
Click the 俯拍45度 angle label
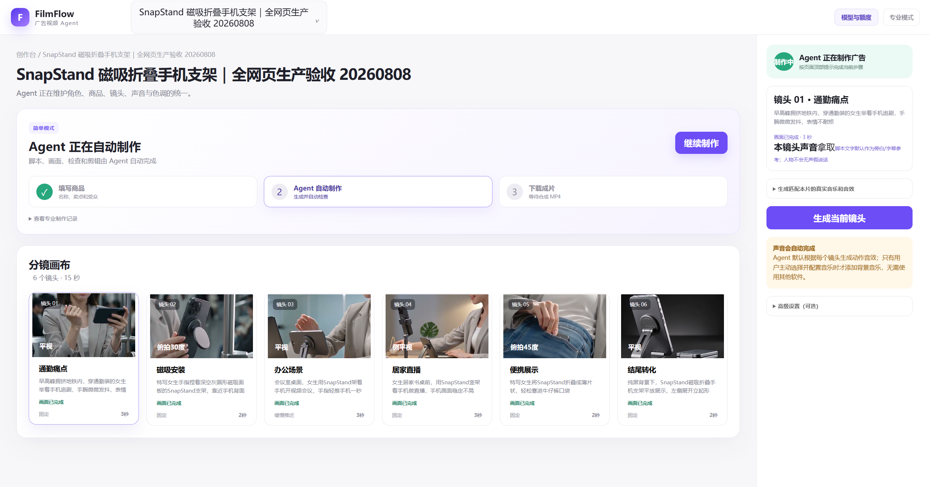click(524, 347)
